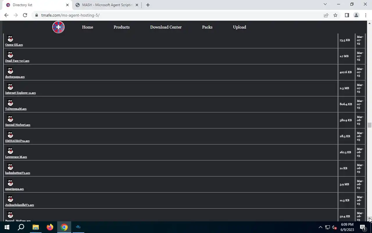Screen dimensions: 372x233
Task: View site information via the lock icon
Action: [36, 15]
